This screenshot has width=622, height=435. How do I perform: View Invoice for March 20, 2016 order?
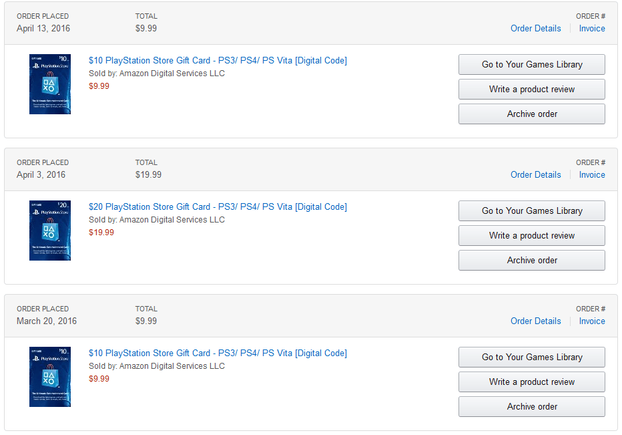[592, 321]
